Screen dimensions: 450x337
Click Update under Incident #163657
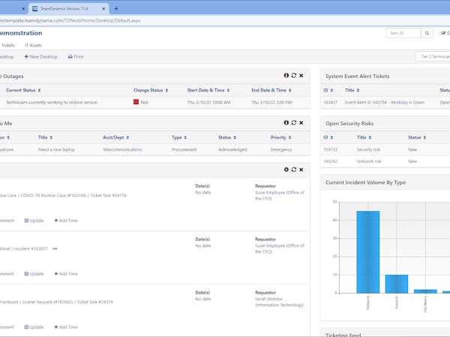pos(34,274)
